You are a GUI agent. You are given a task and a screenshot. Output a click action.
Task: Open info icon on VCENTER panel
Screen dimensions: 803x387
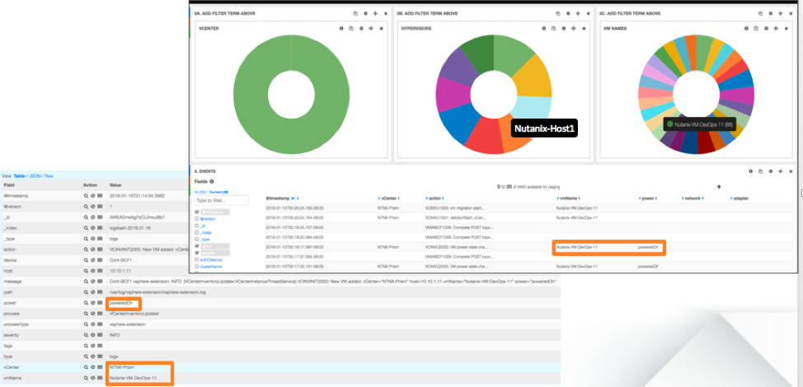(341, 29)
